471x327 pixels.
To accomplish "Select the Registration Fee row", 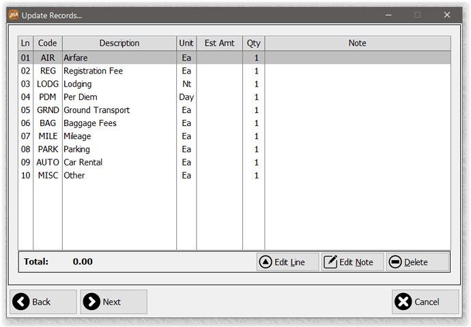I will pyautogui.click(x=234, y=71).
